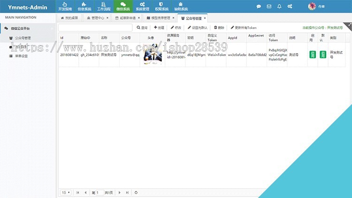Viewport: 352px width, 198px height.
Task: Switch to the 起草新申请 tab
Action: (125, 18)
